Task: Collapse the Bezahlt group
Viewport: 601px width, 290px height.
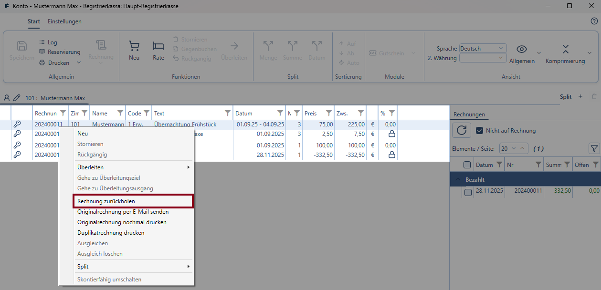Action: 457,180
